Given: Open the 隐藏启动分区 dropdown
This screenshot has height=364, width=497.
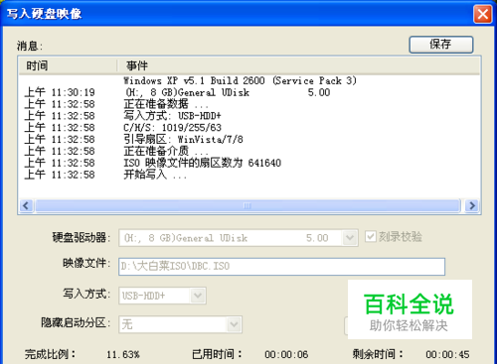Looking at the screenshot, I should click(x=234, y=324).
